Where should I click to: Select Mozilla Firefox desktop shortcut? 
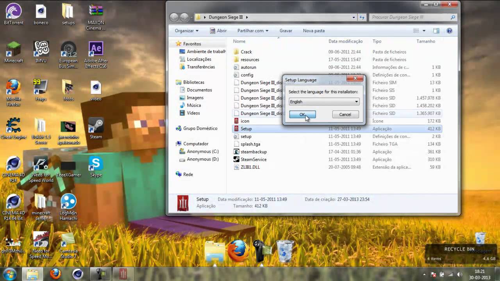[x=14, y=93]
